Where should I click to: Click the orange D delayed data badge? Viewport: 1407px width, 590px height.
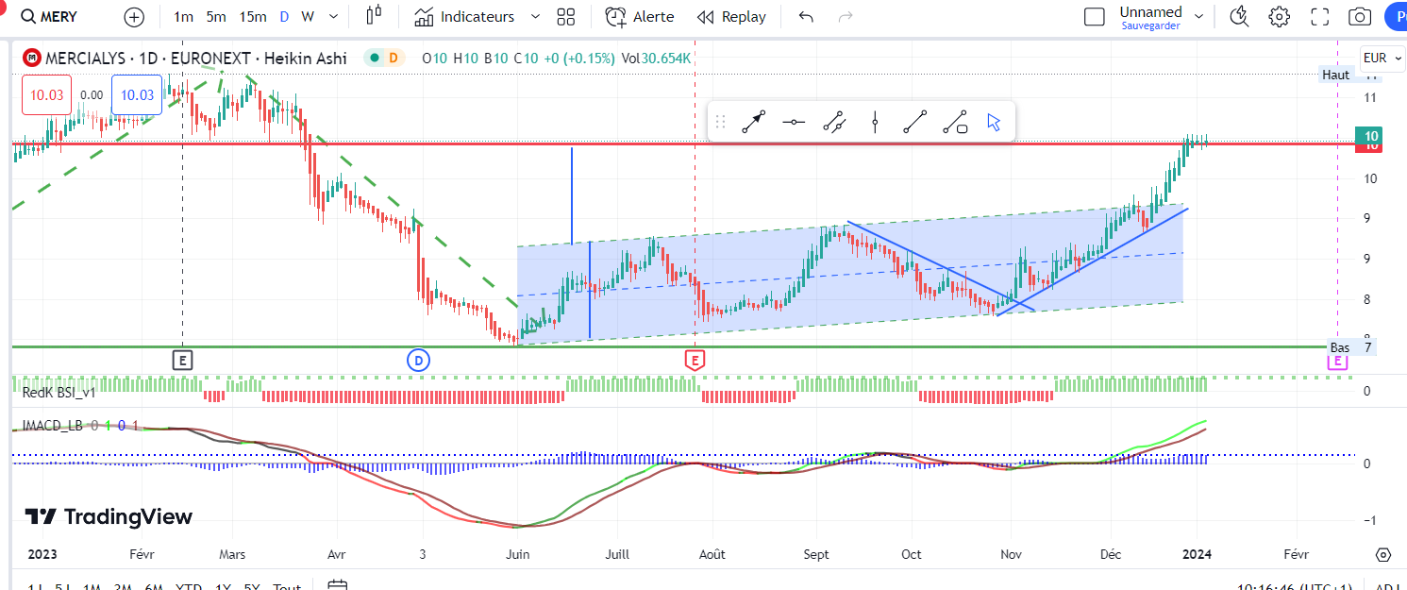[x=393, y=59]
